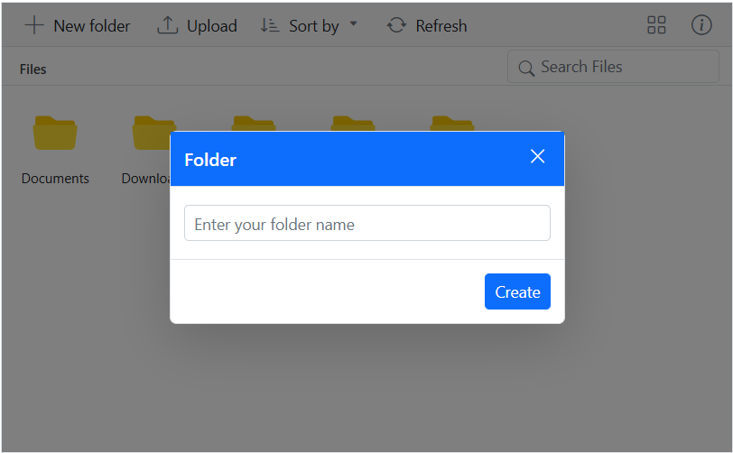Click the Refresh text label
This screenshot has height=453, width=733.
pos(441,26)
